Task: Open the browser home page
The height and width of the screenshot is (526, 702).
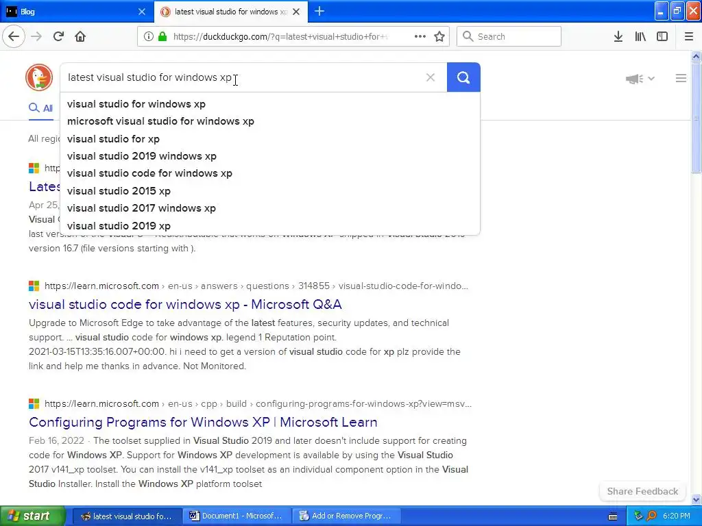Action: [80, 36]
